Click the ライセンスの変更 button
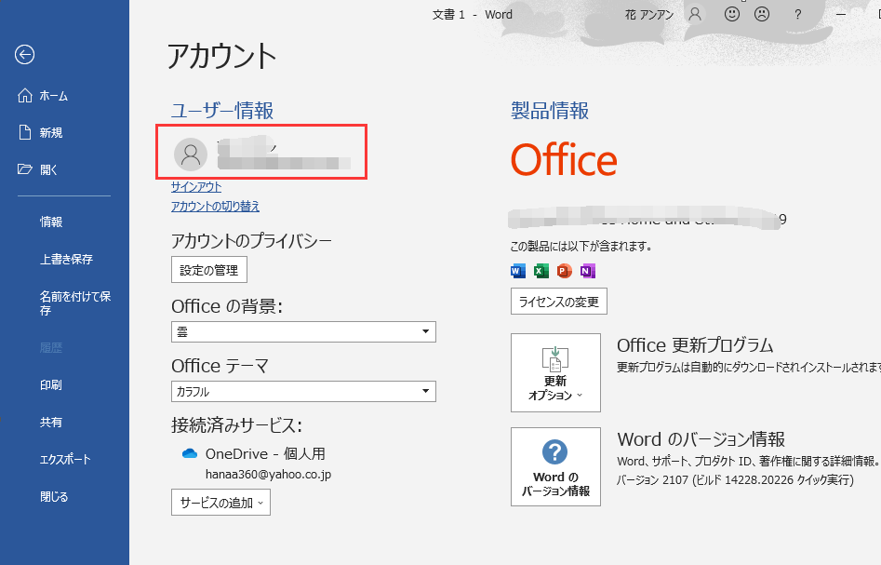 click(559, 302)
